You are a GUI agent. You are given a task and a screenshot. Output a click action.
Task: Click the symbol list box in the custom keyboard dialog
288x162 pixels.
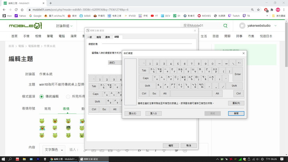pos(130,82)
